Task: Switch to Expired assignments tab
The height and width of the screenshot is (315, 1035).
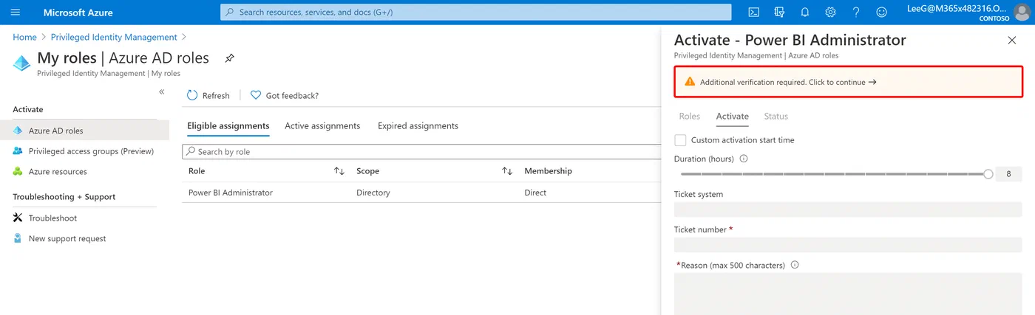Action: point(418,126)
